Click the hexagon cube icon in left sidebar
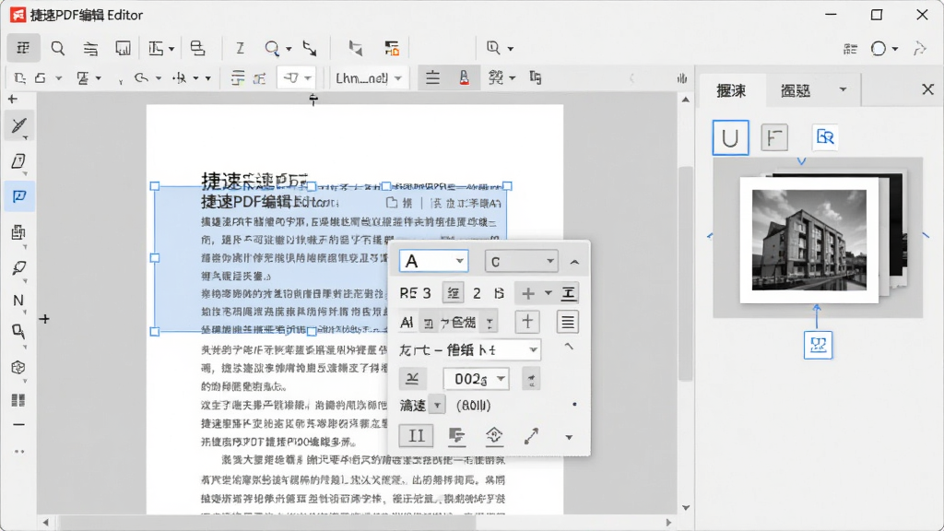This screenshot has width=944, height=531. 18,367
